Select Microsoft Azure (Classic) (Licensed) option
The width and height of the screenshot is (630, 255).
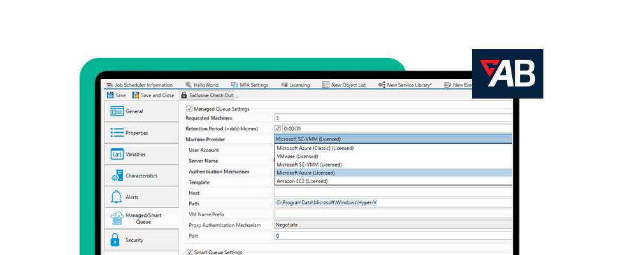[393, 148]
